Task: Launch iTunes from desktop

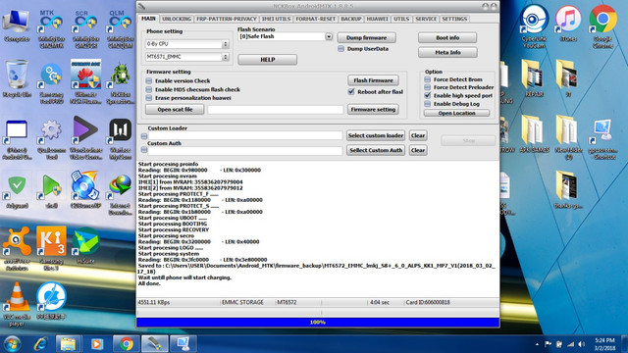Action: pyautogui.click(x=568, y=24)
